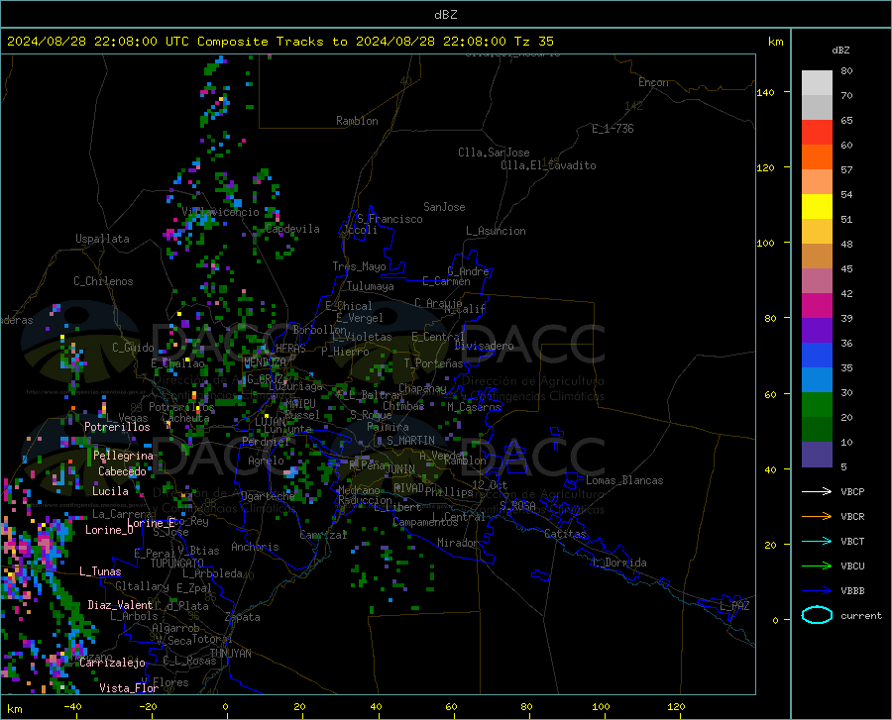The height and width of the screenshot is (720, 892).
Task: Click the blue VBBB arrow legend icon
Action: [817, 590]
